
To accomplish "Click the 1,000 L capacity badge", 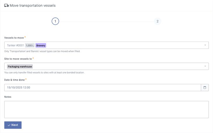I will pyautogui.click(x=30, y=45).
